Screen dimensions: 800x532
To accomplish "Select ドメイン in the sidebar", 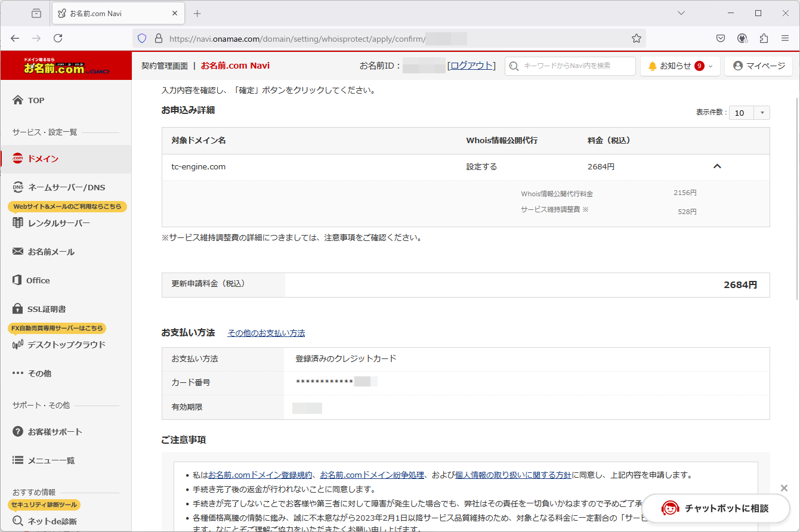I will (43, 159).
